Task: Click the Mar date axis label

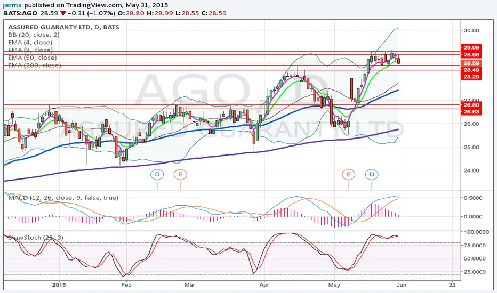Action: point(189,285)
